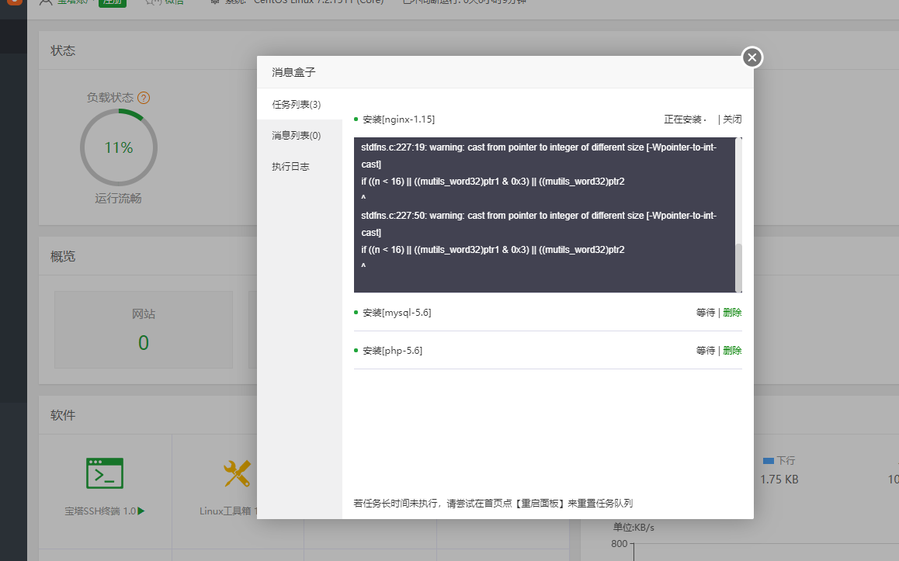This screenshot has height=561, width=899.
Task: Click the 软件 section heading
Action: pyautogui.click(x=63, y=415)
